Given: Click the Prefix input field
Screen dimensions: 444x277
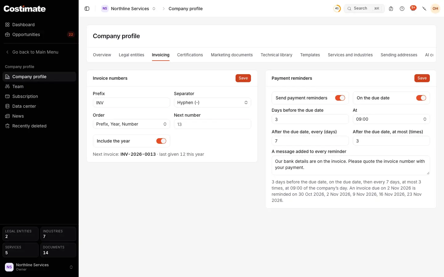Looking at the screenshot, I should pos(131,102).
